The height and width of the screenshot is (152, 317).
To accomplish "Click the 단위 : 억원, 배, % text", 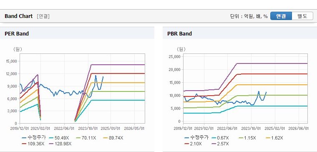I will tap(249, 16).
